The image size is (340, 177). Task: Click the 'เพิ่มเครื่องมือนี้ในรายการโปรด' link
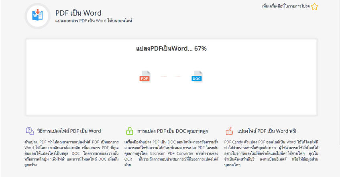(x=286, y=6)
